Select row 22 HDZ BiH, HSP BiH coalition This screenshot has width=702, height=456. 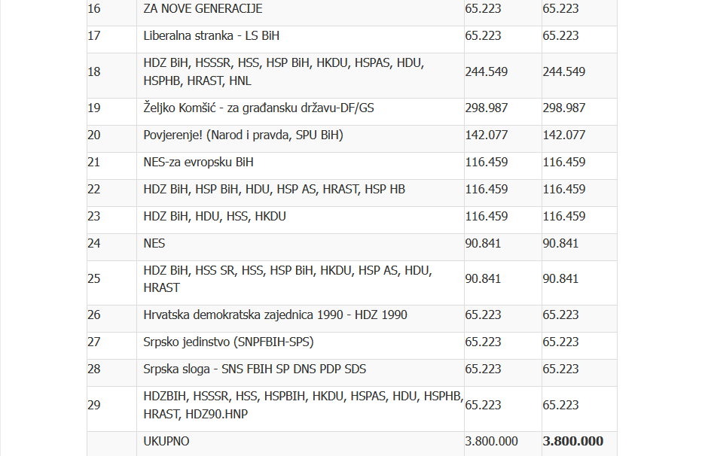(x=274, y=190)
